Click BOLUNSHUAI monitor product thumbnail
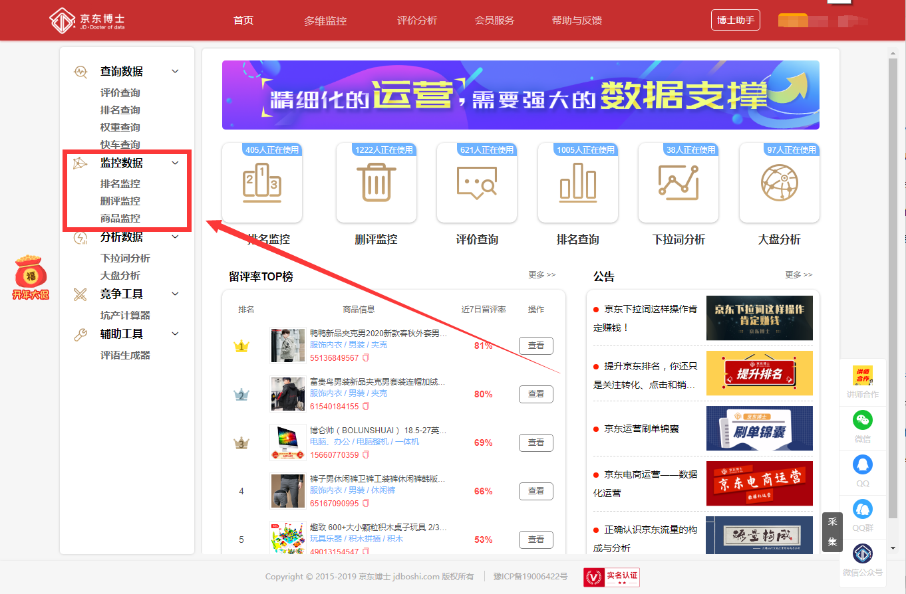 288,443
